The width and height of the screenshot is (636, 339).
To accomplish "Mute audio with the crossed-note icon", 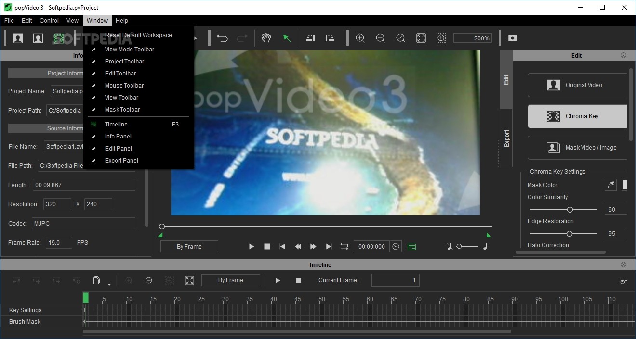I will tap(449, 246).
